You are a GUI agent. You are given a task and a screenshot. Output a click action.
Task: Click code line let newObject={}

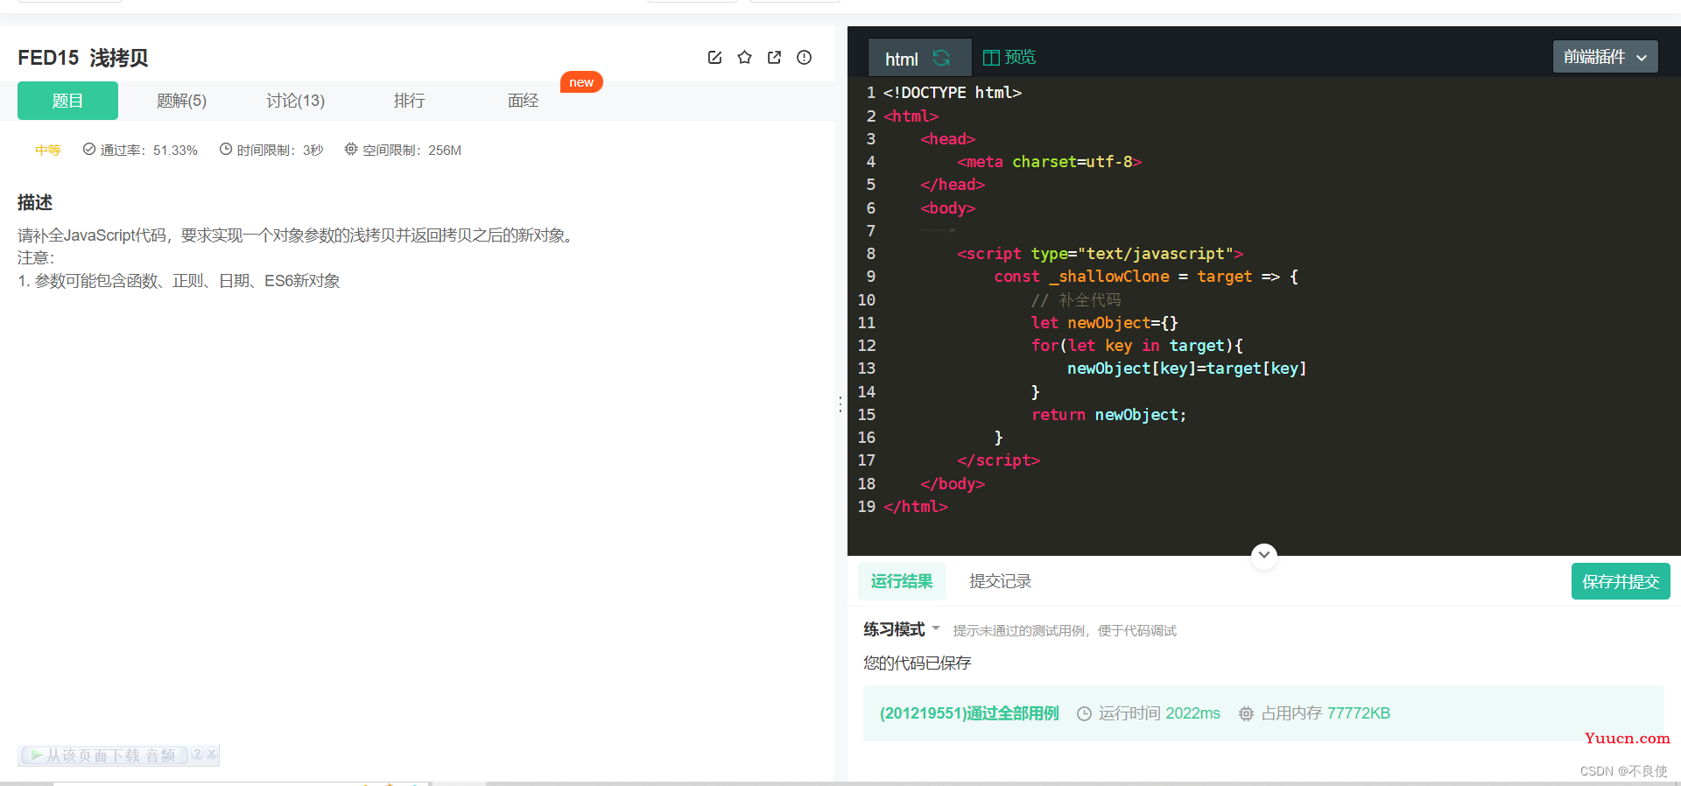click(x=1105, y=323)
